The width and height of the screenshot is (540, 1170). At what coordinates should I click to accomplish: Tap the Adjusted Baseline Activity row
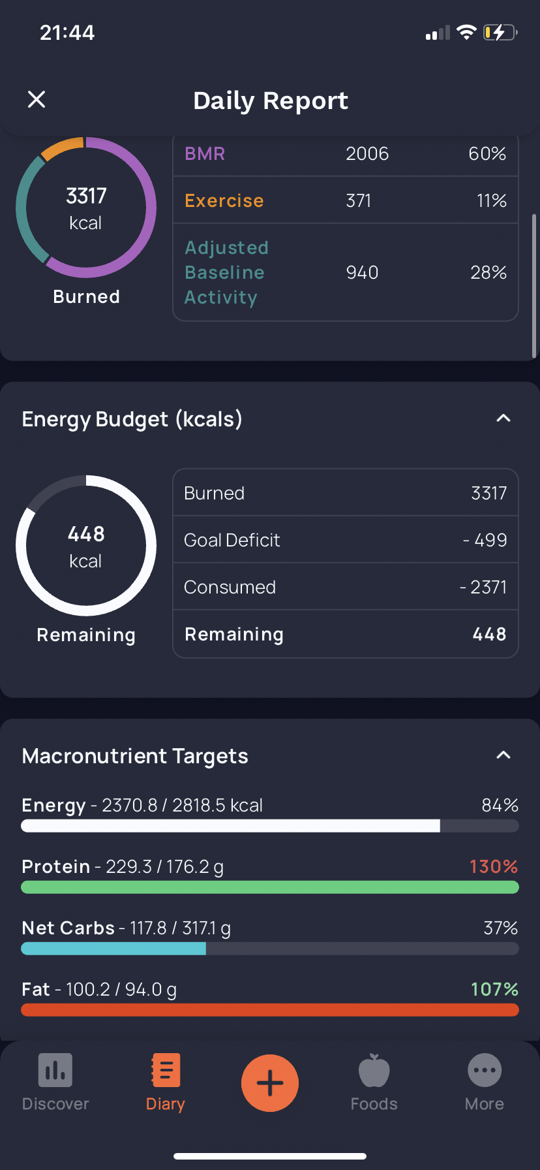(x=345, y=272)
